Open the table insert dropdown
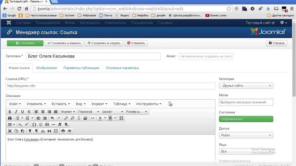Screen dimensions: 296x166 11,125
